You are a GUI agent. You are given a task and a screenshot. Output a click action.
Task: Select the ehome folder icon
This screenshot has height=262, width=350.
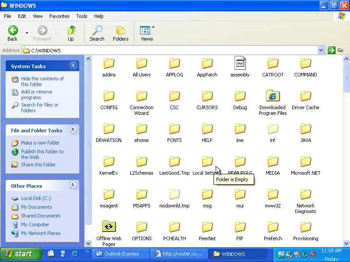[141, 129]
